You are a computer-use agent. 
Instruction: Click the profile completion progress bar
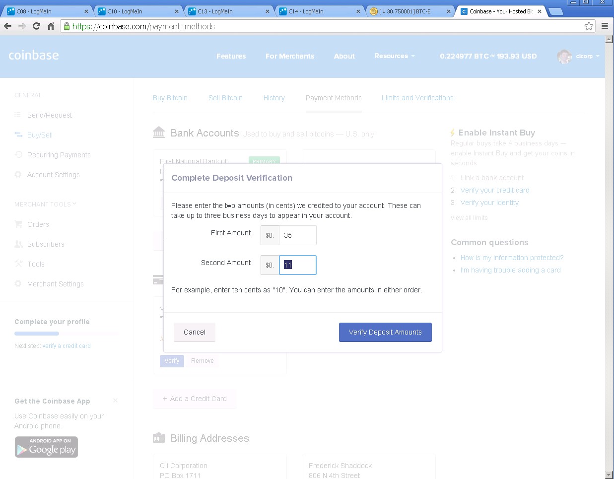[67, 334]
